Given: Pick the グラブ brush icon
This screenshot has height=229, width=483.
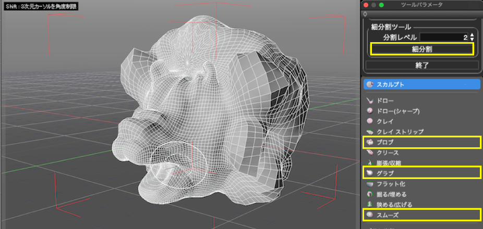Looking at the screenshot, I should [x=369, y=173].
